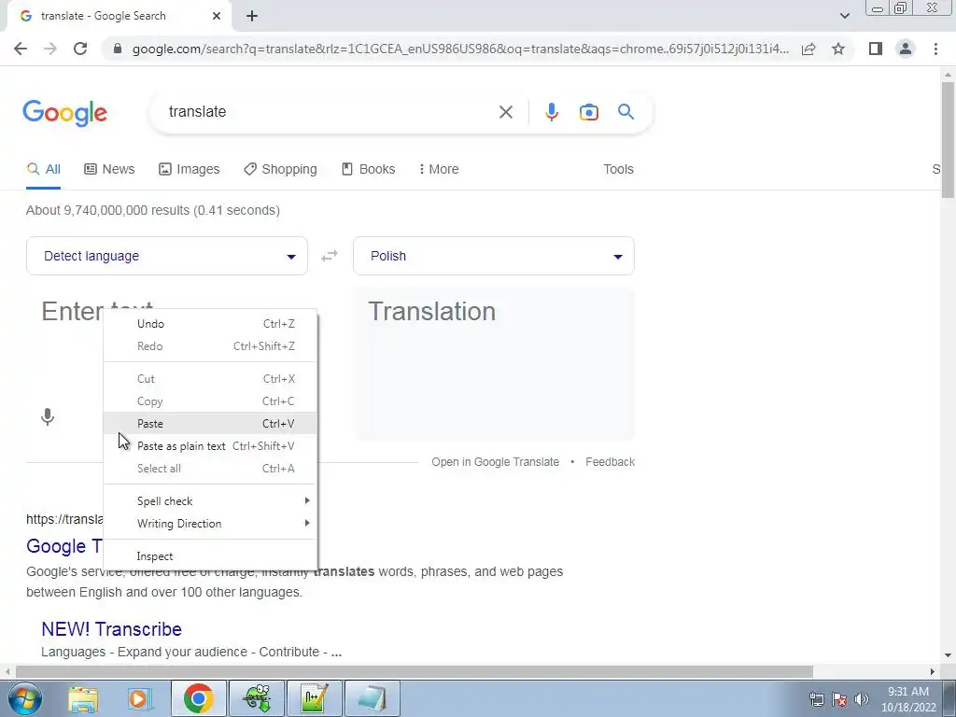The height and width of the screenshot is (717, 956).
Task: Switch to the Shopping tab
Action: tap(280, 169)
